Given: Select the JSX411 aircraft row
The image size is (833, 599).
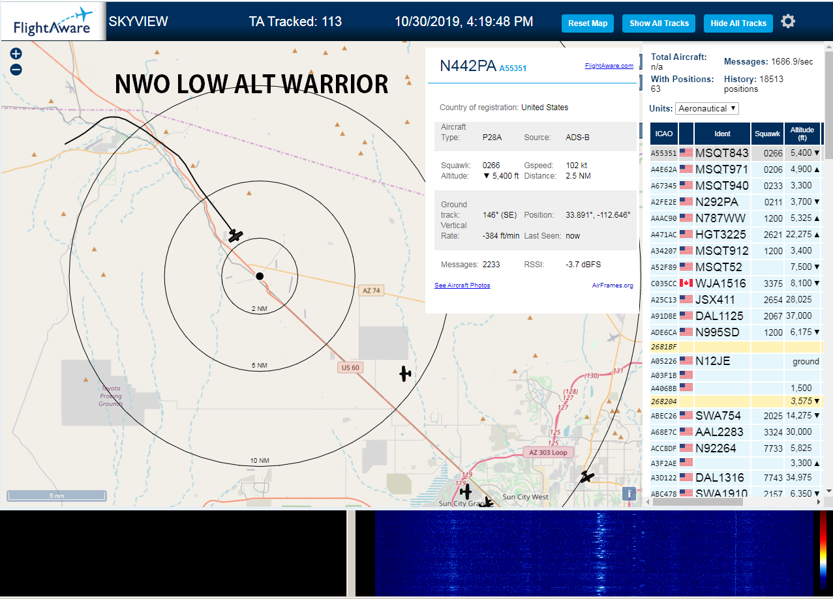Looking at the screenshot, I should coord(736,300).
